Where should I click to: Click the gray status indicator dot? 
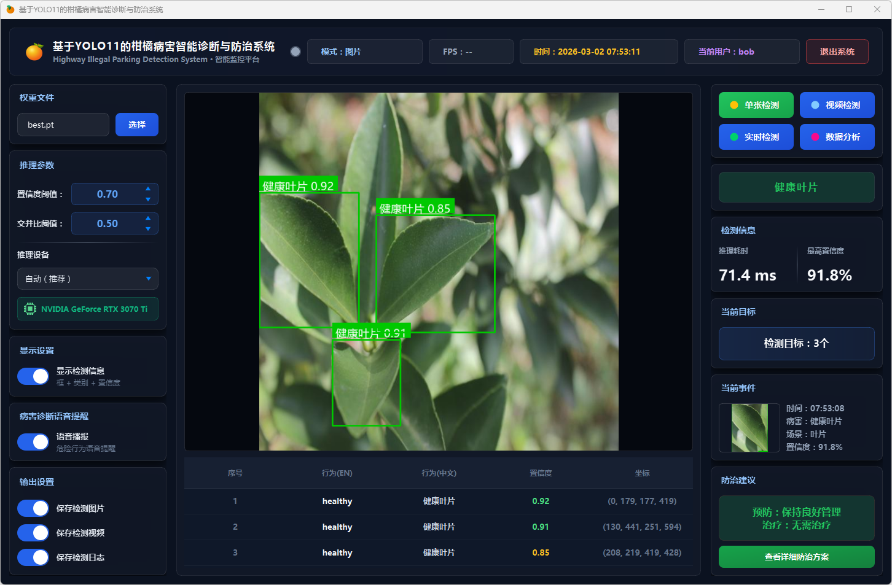pos(295,52)
